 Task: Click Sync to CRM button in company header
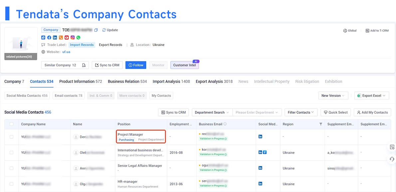[x=107, y=65]
